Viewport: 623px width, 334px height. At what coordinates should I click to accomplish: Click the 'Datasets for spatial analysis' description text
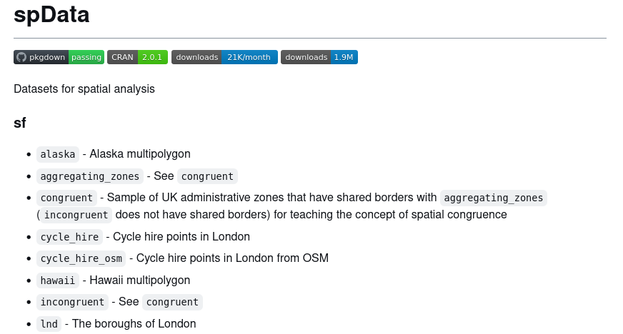84,89
